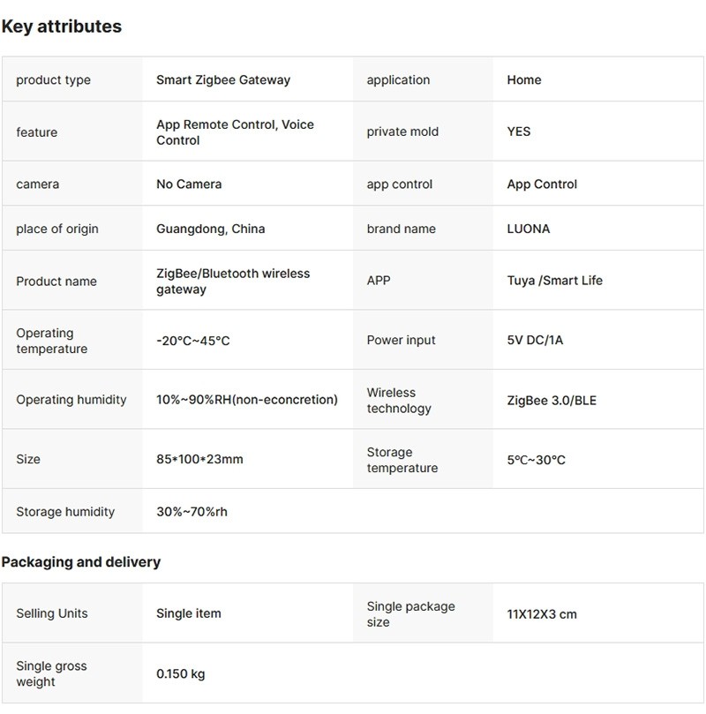Click the ZigBee/Bluetooth wireless gateway product name

point(233,282)
